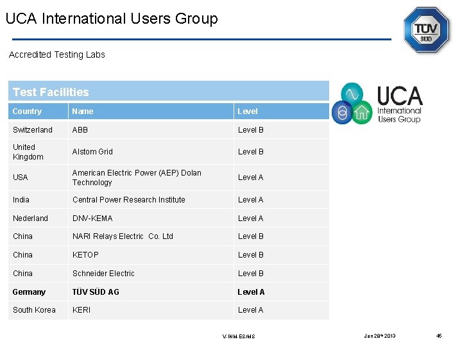Click the "V. INM ES/MS" footer text

(x=239, y=336)
